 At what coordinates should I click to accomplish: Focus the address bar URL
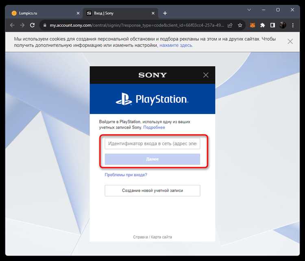(x=137, y=25)
